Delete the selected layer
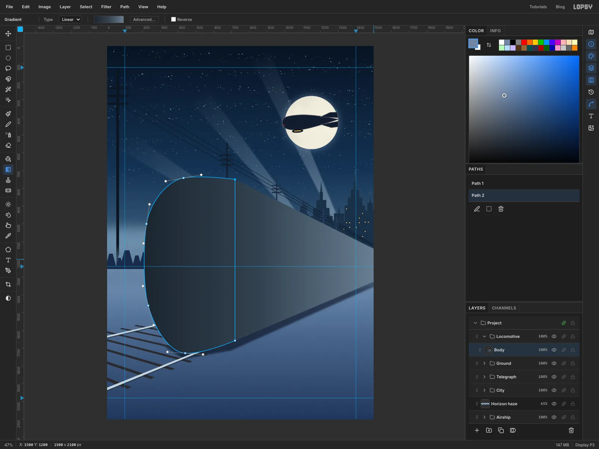This screenshot has width=599, height=449. tap(571, 430)
